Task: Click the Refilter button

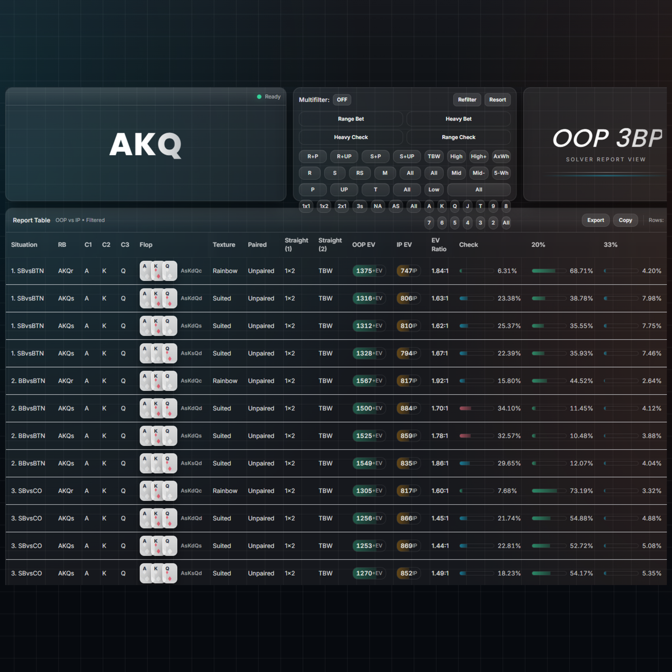Action: [x=467, y=100]
